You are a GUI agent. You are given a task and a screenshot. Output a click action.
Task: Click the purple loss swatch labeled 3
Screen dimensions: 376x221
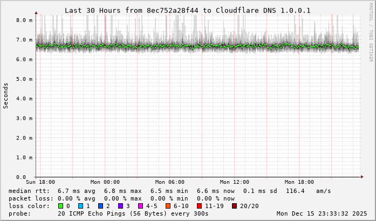[120, 206]
